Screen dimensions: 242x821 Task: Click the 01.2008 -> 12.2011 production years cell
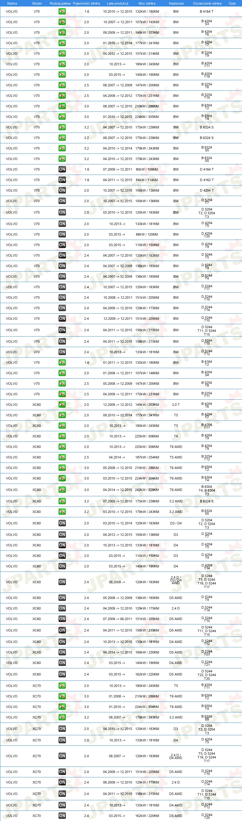click(x=118, y=373)
